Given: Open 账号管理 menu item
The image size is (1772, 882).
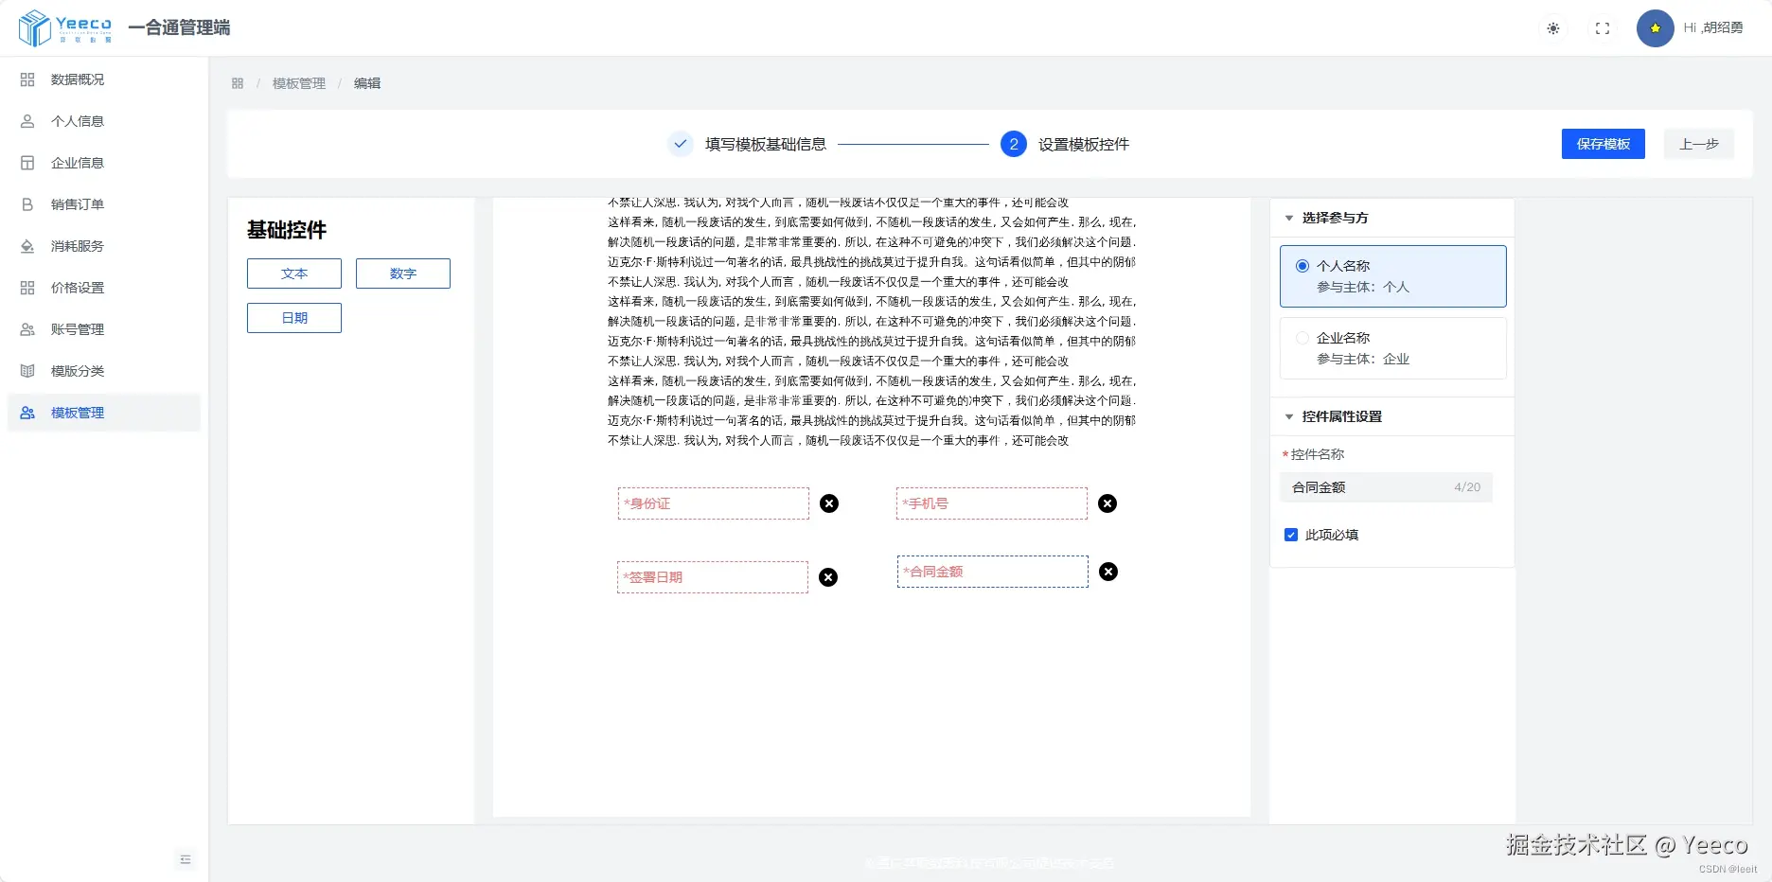Looking at the screenshot, I should tap(104, 329).
